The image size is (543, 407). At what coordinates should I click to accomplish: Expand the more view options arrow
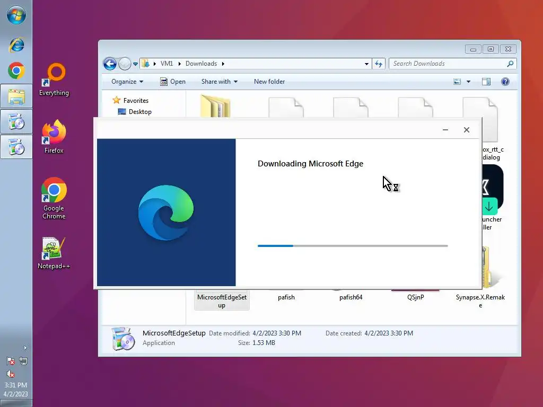click(468, 82)
